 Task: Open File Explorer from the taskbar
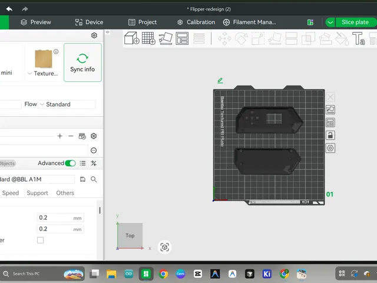click(x=111, y=274)
